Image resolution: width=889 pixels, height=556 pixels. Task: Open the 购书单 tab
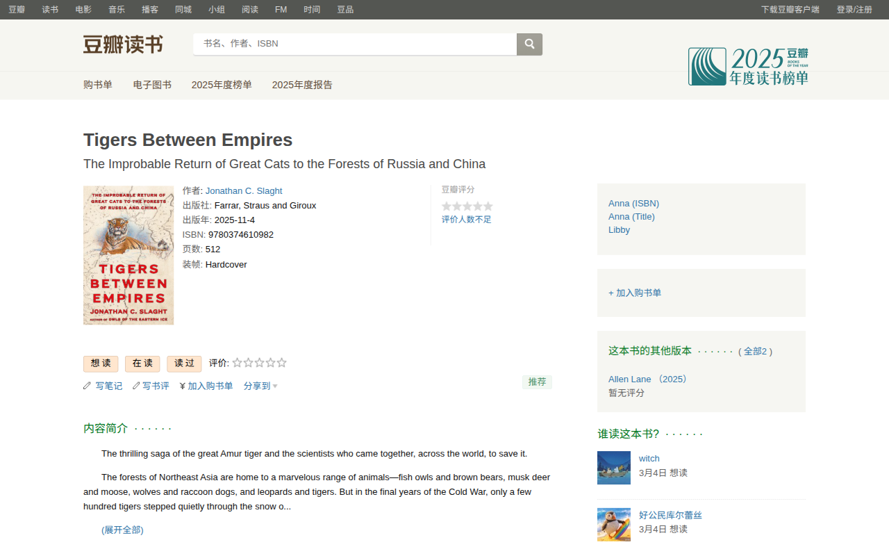click(x=98, y=85)
